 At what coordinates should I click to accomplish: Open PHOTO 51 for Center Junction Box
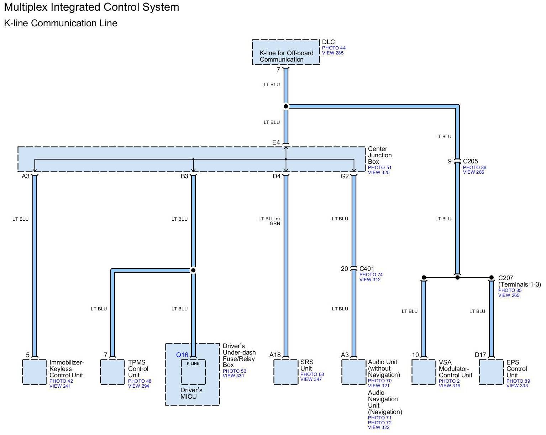coord(379,168)
